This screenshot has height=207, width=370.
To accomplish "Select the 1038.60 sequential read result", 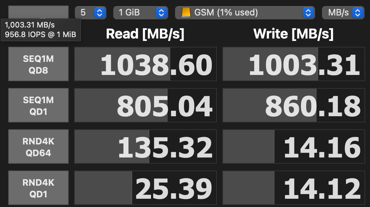I will click(146, 64).
